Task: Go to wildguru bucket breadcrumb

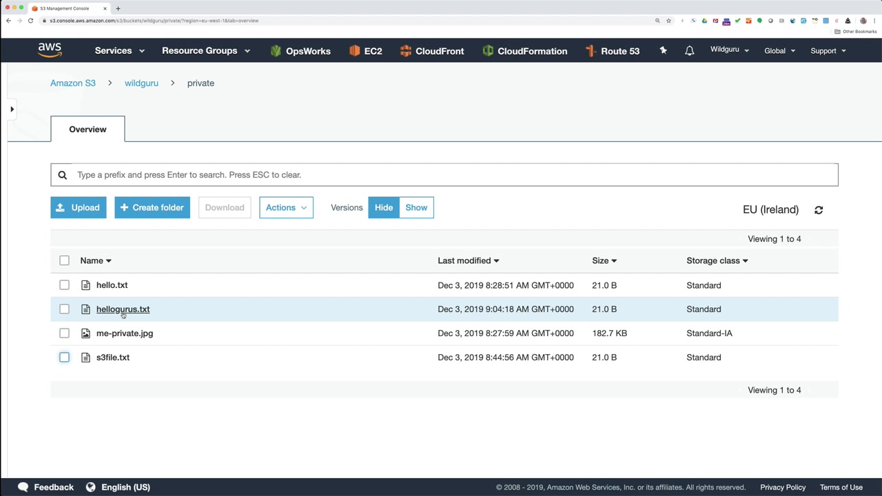Action: [141, 83]
